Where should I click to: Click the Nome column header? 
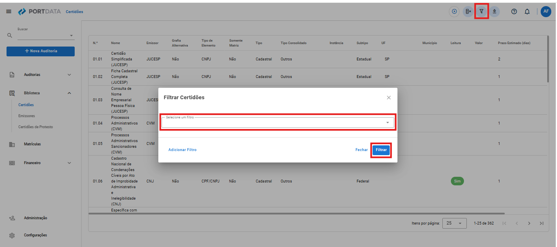click(115, 43)
